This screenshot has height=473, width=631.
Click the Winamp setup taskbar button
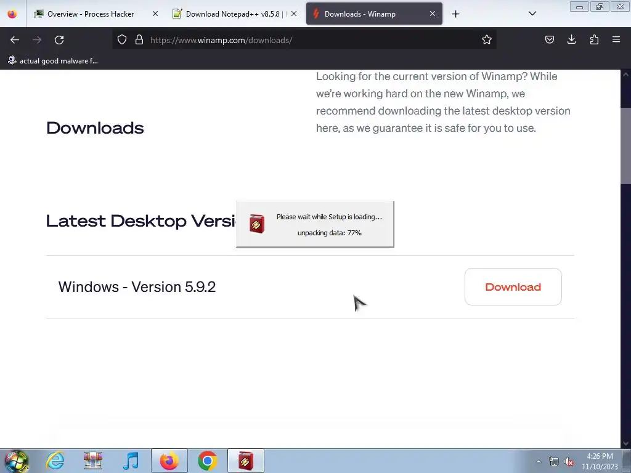pos(246,461)
